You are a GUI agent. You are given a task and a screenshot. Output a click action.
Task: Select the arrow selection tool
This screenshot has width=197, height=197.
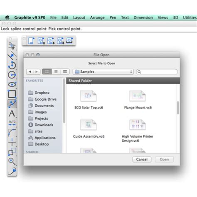point(12,46)
